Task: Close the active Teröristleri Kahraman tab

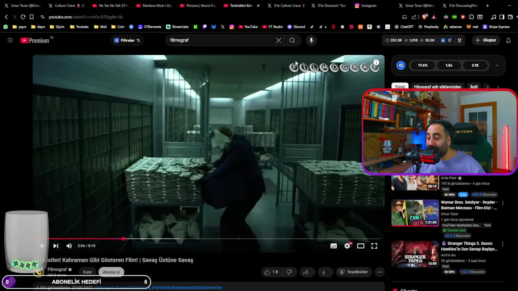Action: coord(258,6)
